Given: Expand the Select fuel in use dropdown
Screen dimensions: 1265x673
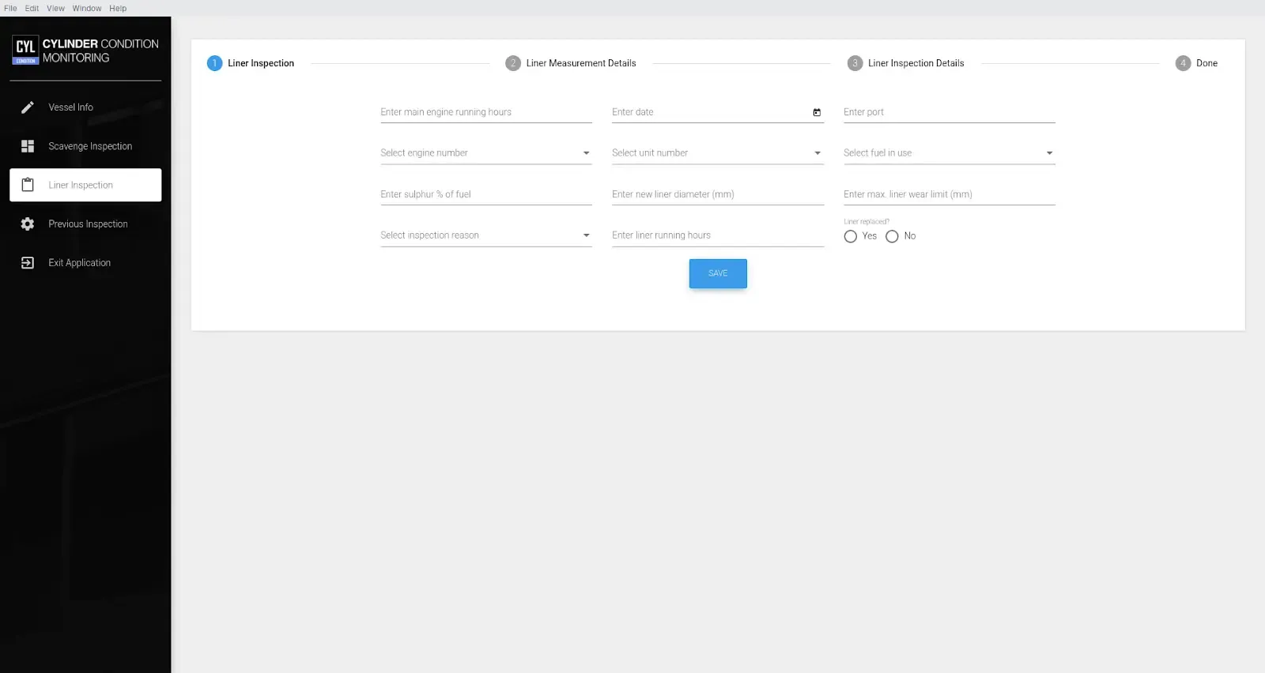Looking at the screenshot, I should pyautogui.click(x=1049, y=153).
